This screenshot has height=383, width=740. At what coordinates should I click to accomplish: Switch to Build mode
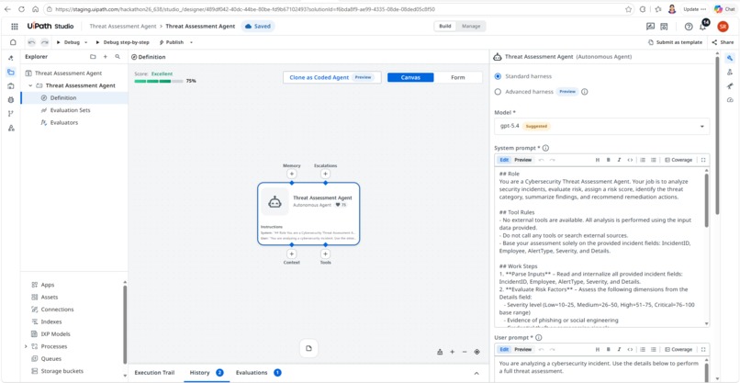[x=445, y=27]
